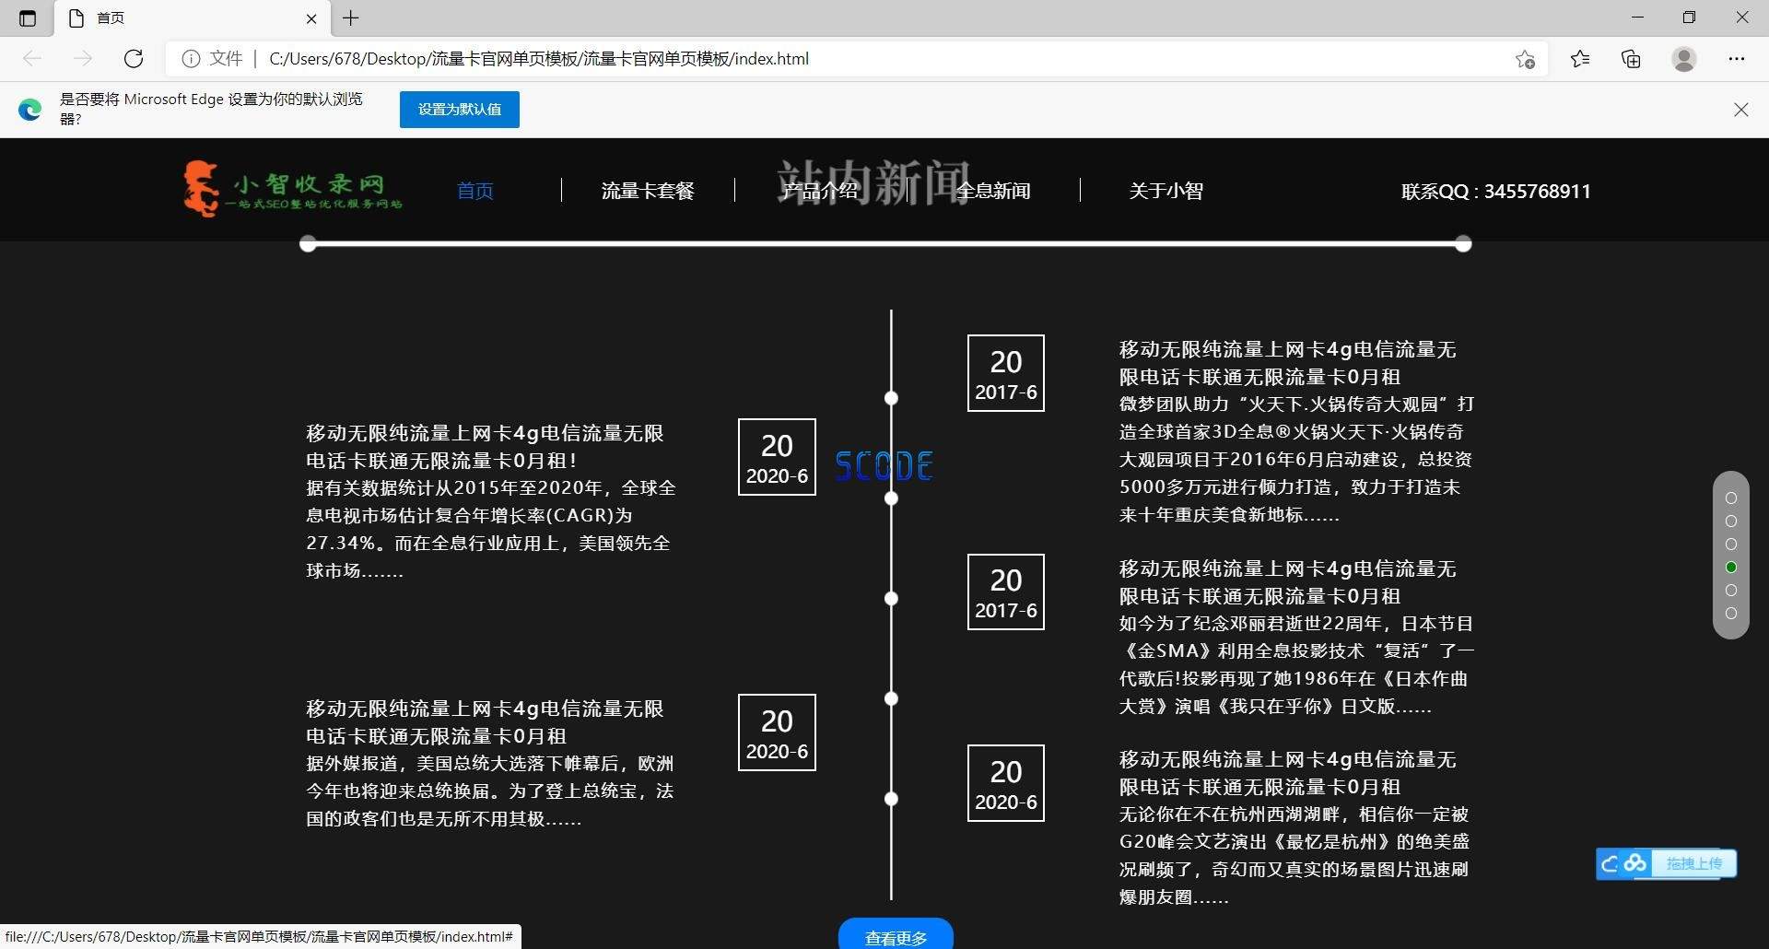The height and width of the screenshot is (949, 1769).
Task: Open the Favorites star icon on toolbar
Action: pos(1579,58)
